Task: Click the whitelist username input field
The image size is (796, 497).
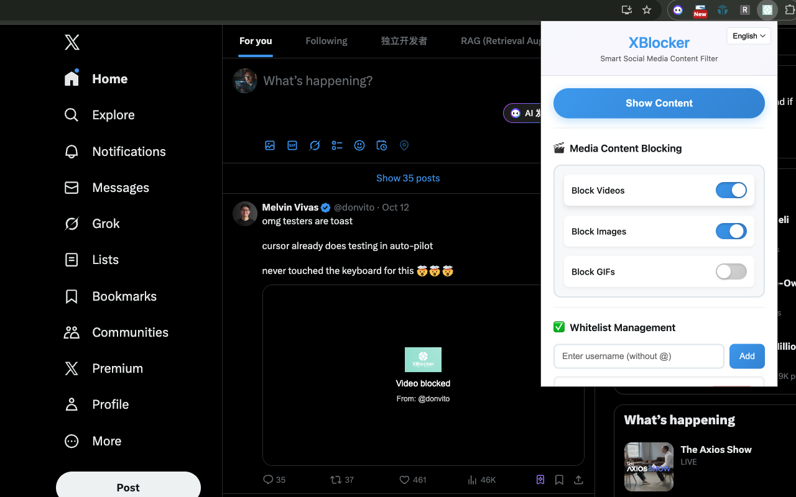Action: 639,356
